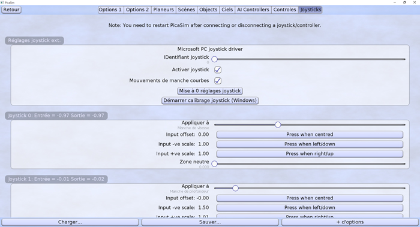Click the Réglages joystick ext. section header
Screen dimensions: 420x227
(x=34, y=41)
